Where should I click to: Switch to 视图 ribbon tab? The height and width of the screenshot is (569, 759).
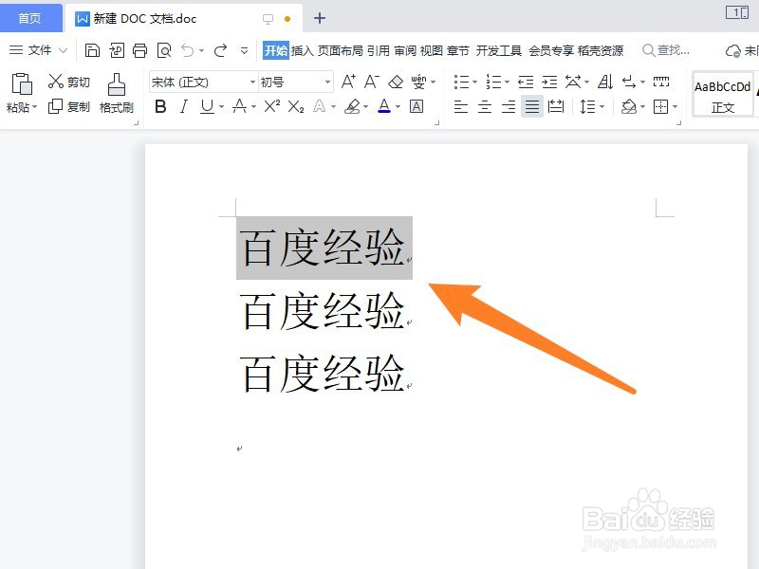432,50
